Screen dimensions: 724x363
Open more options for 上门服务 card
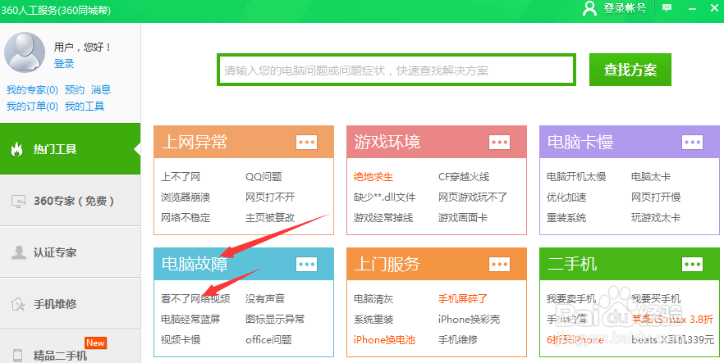click(499, 264)
